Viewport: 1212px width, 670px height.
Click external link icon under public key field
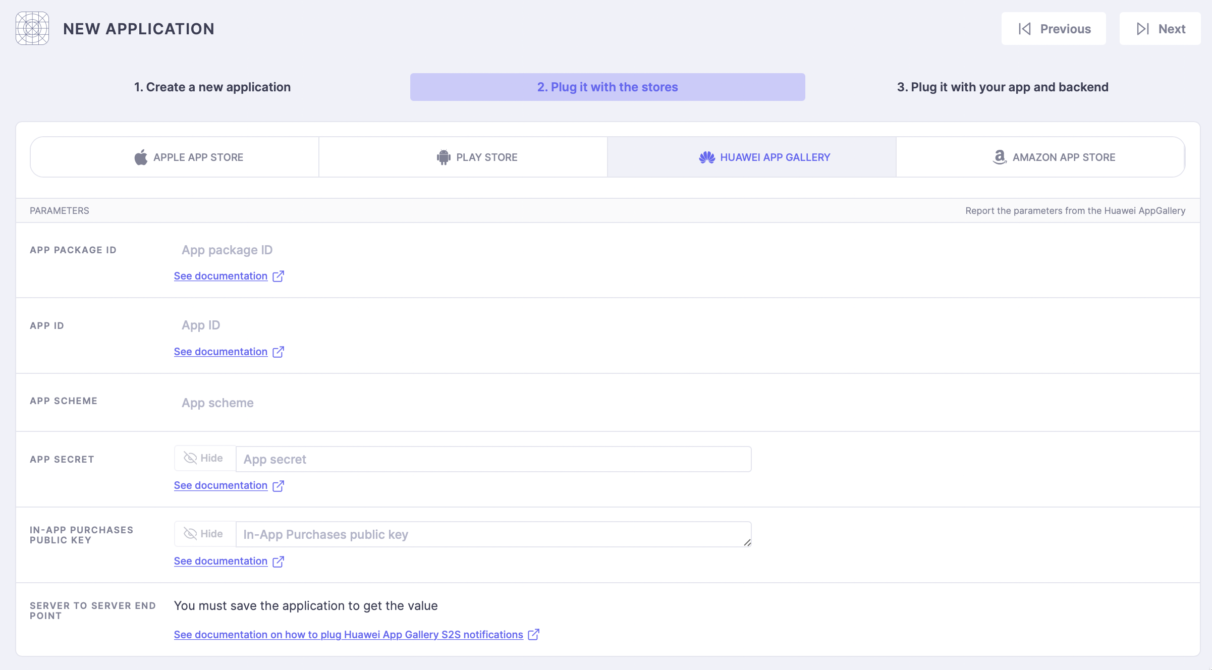tap(278, 561)
